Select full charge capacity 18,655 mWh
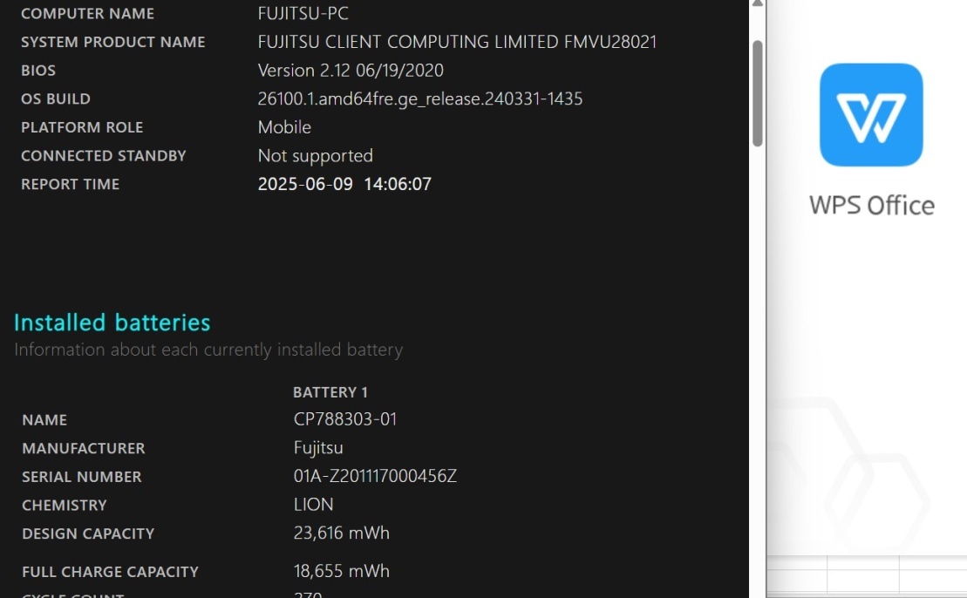This screenshot has width=967, height=598. coord(342,572)
